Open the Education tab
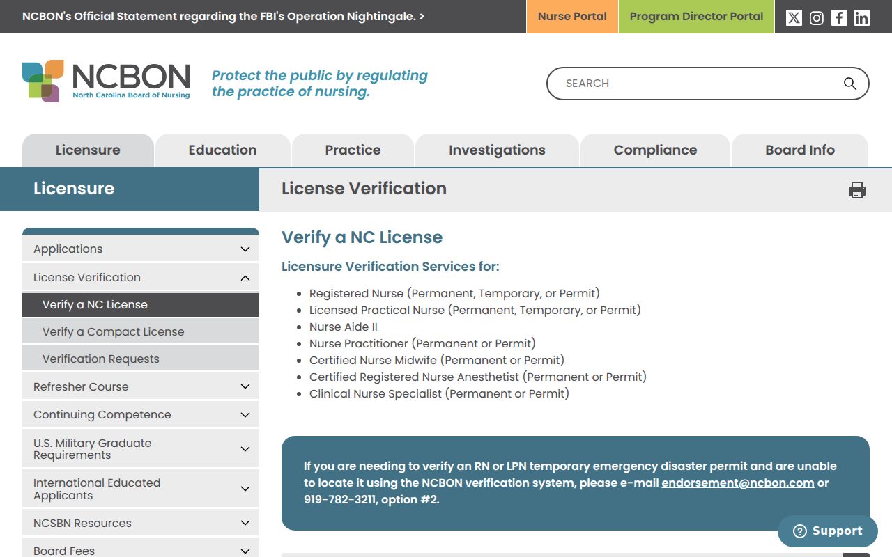The width and height of the screenshot is (892, 557). (222, 150)
